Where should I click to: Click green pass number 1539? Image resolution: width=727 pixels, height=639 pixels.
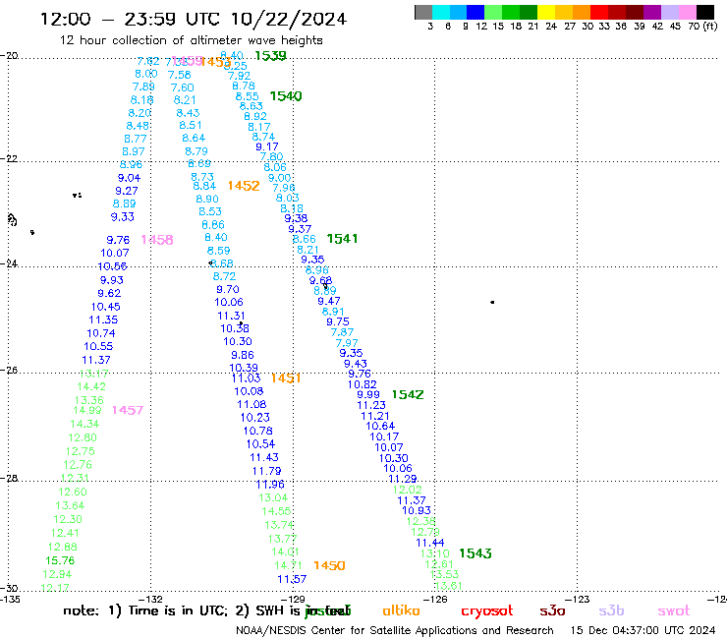click(271, 56)
